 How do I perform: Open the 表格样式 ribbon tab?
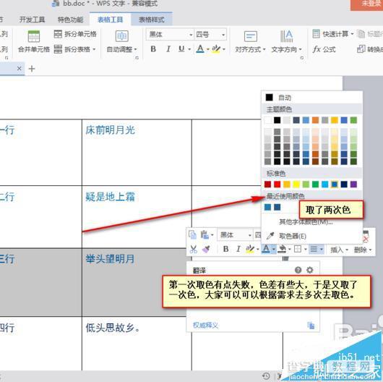coord(152,20)
